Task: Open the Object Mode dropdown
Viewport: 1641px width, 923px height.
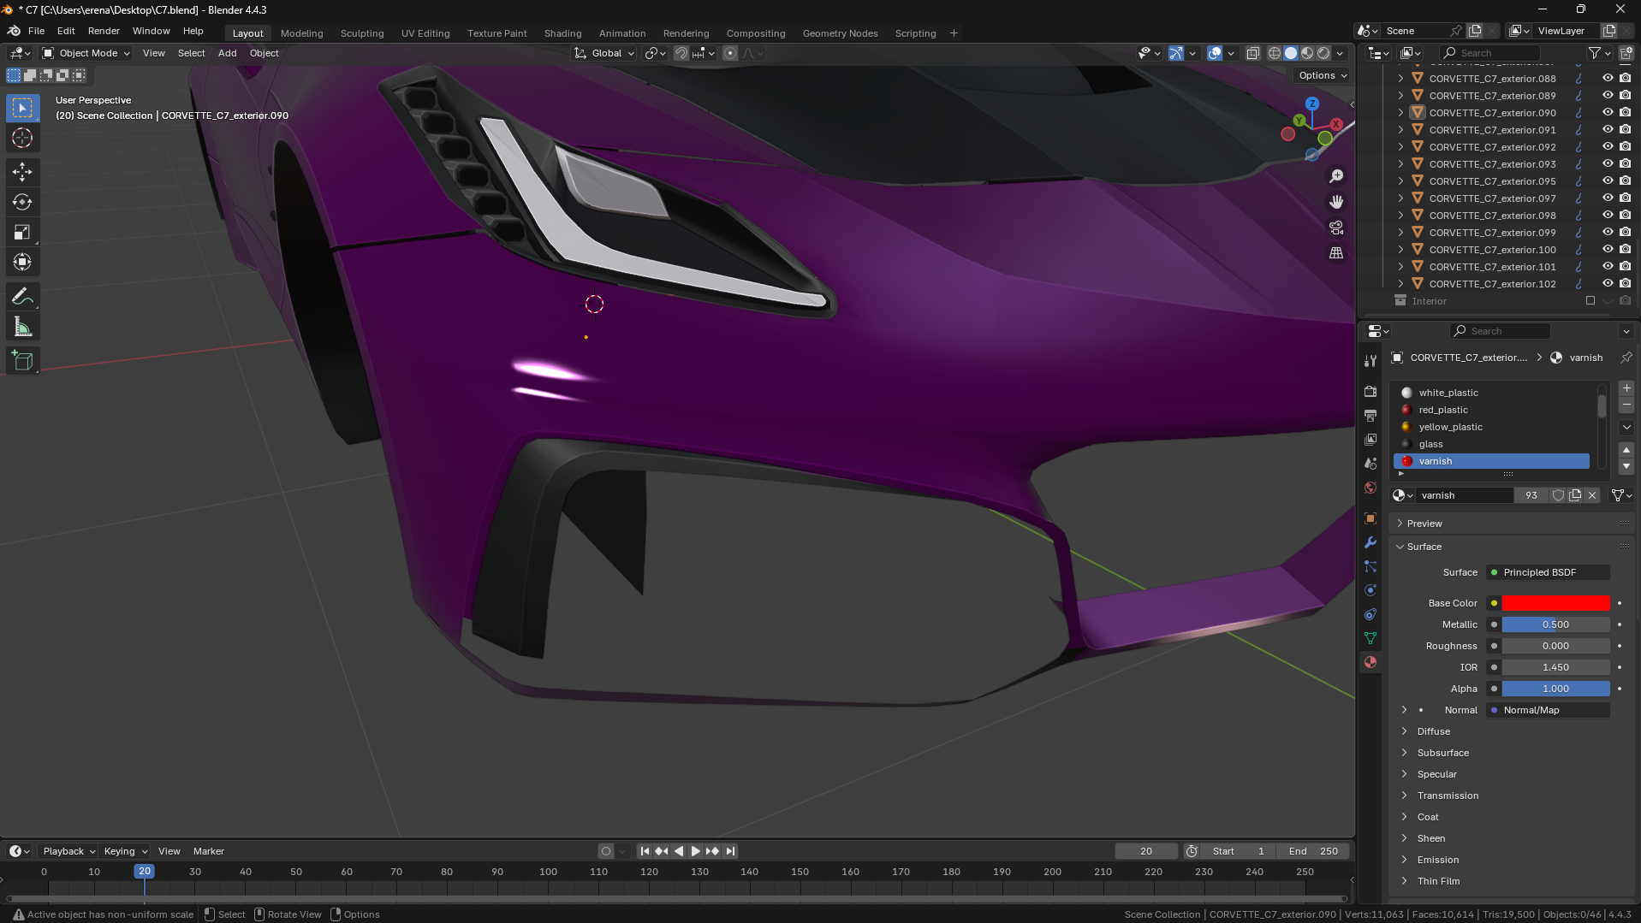Action: 86,53
